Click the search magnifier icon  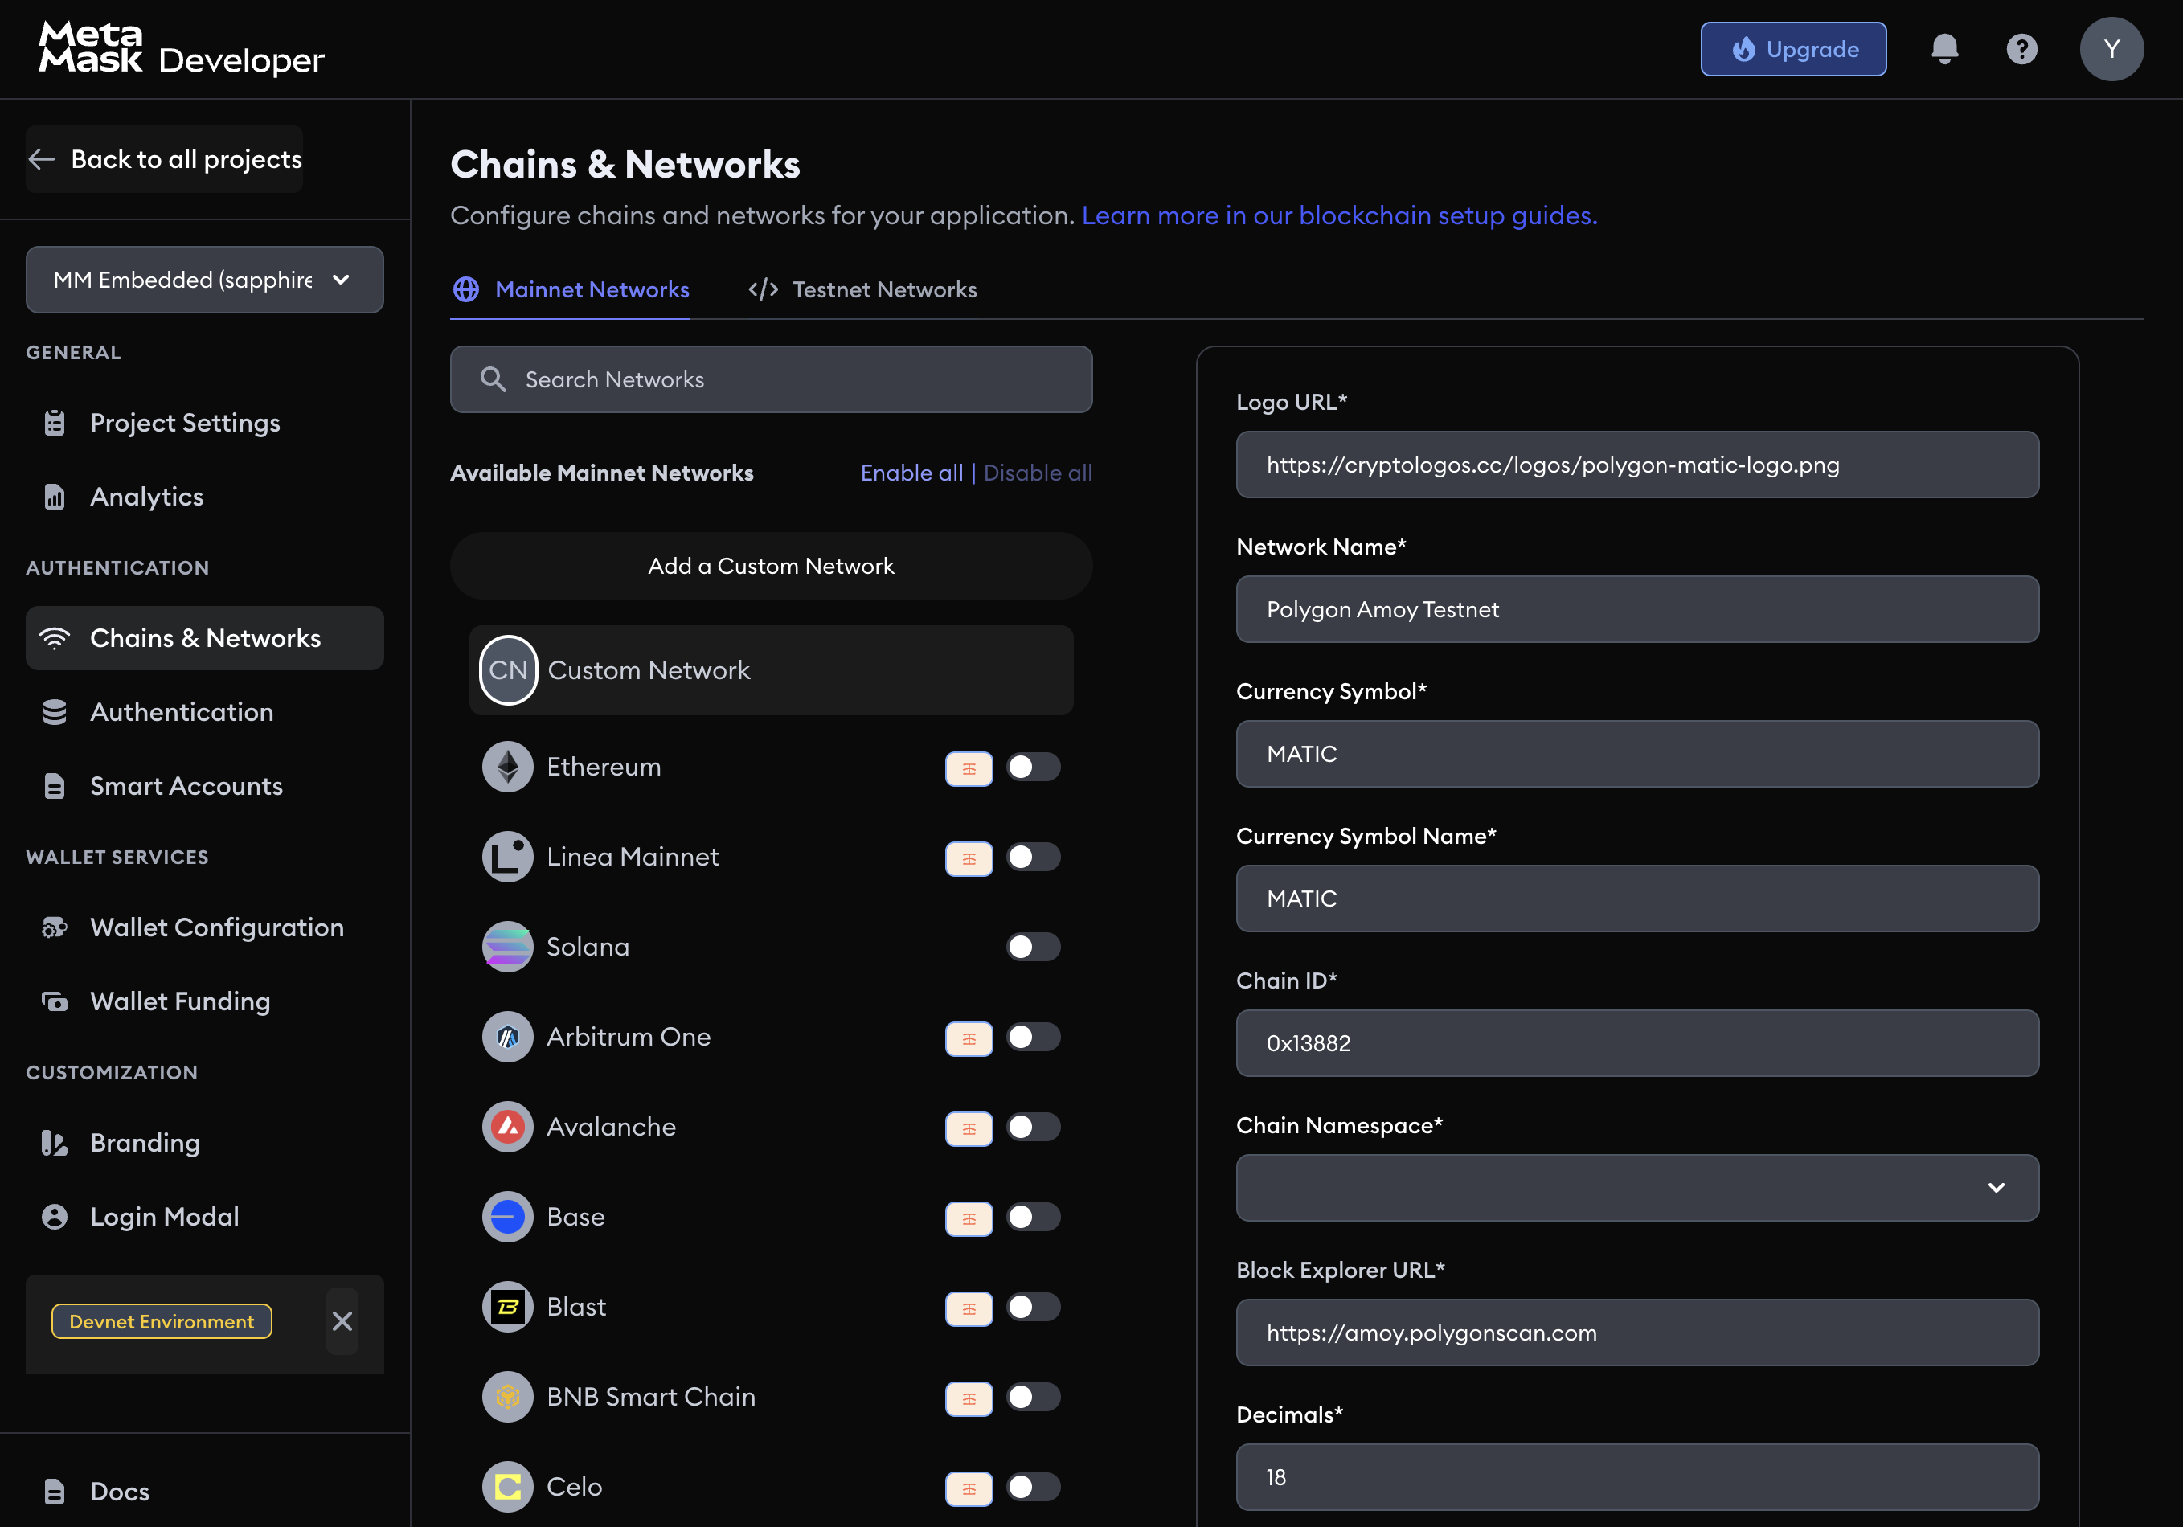coord(493,379)
